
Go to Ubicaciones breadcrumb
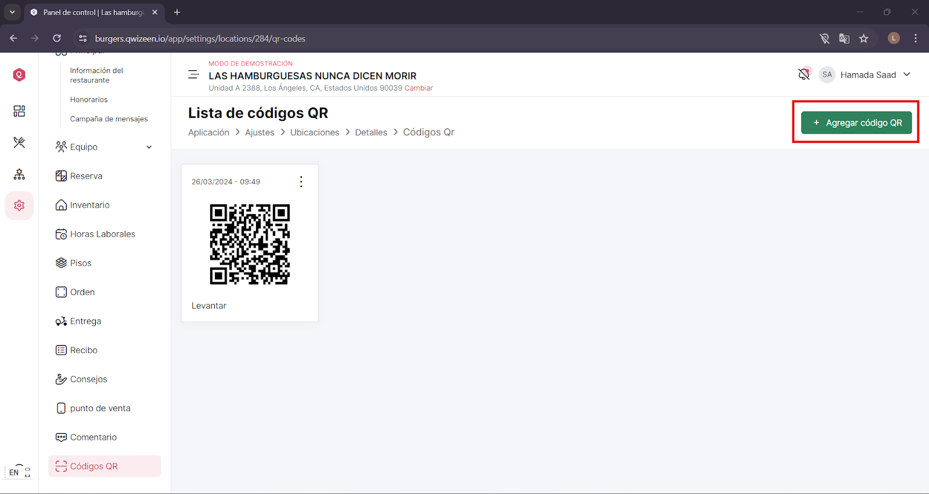(315, 132)
